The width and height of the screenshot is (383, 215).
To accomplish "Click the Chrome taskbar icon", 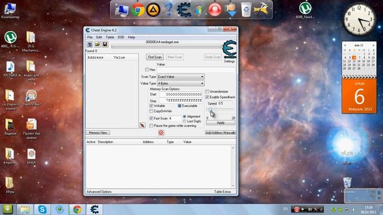I will (77, 210).
